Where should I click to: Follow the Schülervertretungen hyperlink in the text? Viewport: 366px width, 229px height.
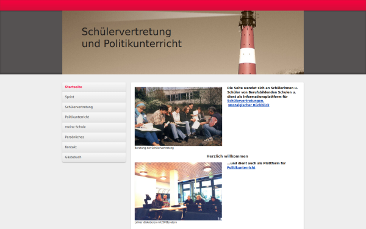(246, 101)
